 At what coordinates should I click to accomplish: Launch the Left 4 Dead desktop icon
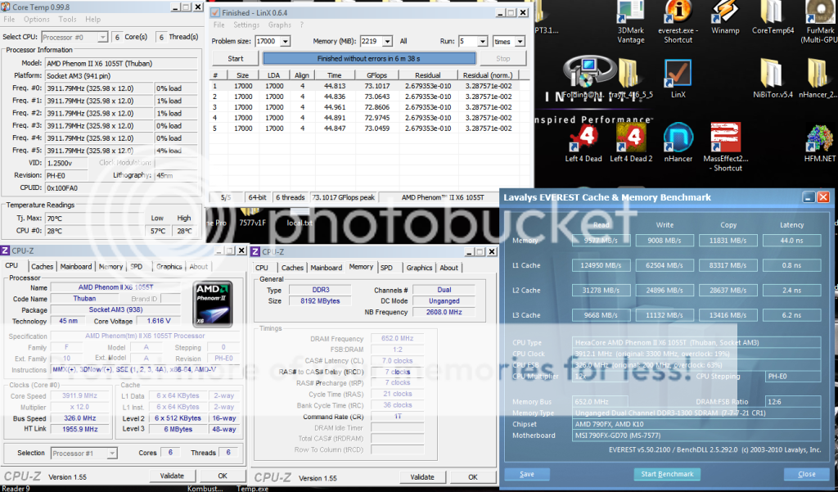(583, 142)
